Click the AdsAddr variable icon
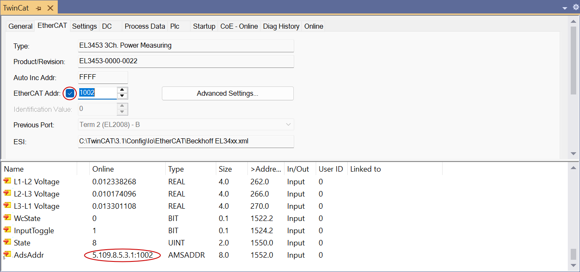 click(7, 255)
